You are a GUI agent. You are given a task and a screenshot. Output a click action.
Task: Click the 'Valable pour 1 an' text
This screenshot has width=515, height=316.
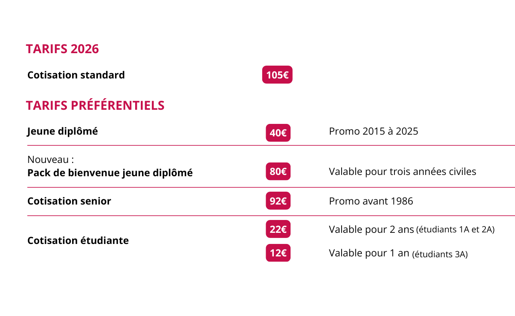click(369, 253)
